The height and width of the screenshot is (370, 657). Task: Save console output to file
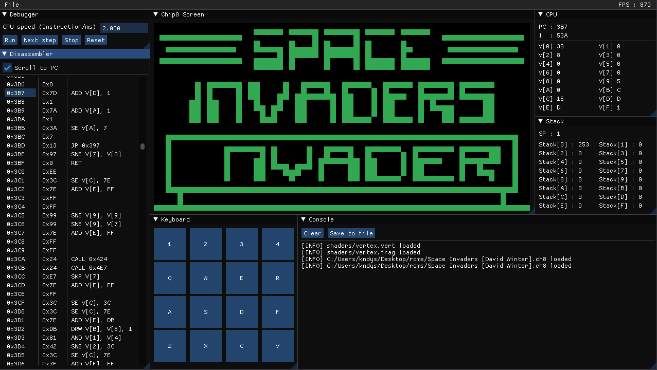click(x=351, y=233)
